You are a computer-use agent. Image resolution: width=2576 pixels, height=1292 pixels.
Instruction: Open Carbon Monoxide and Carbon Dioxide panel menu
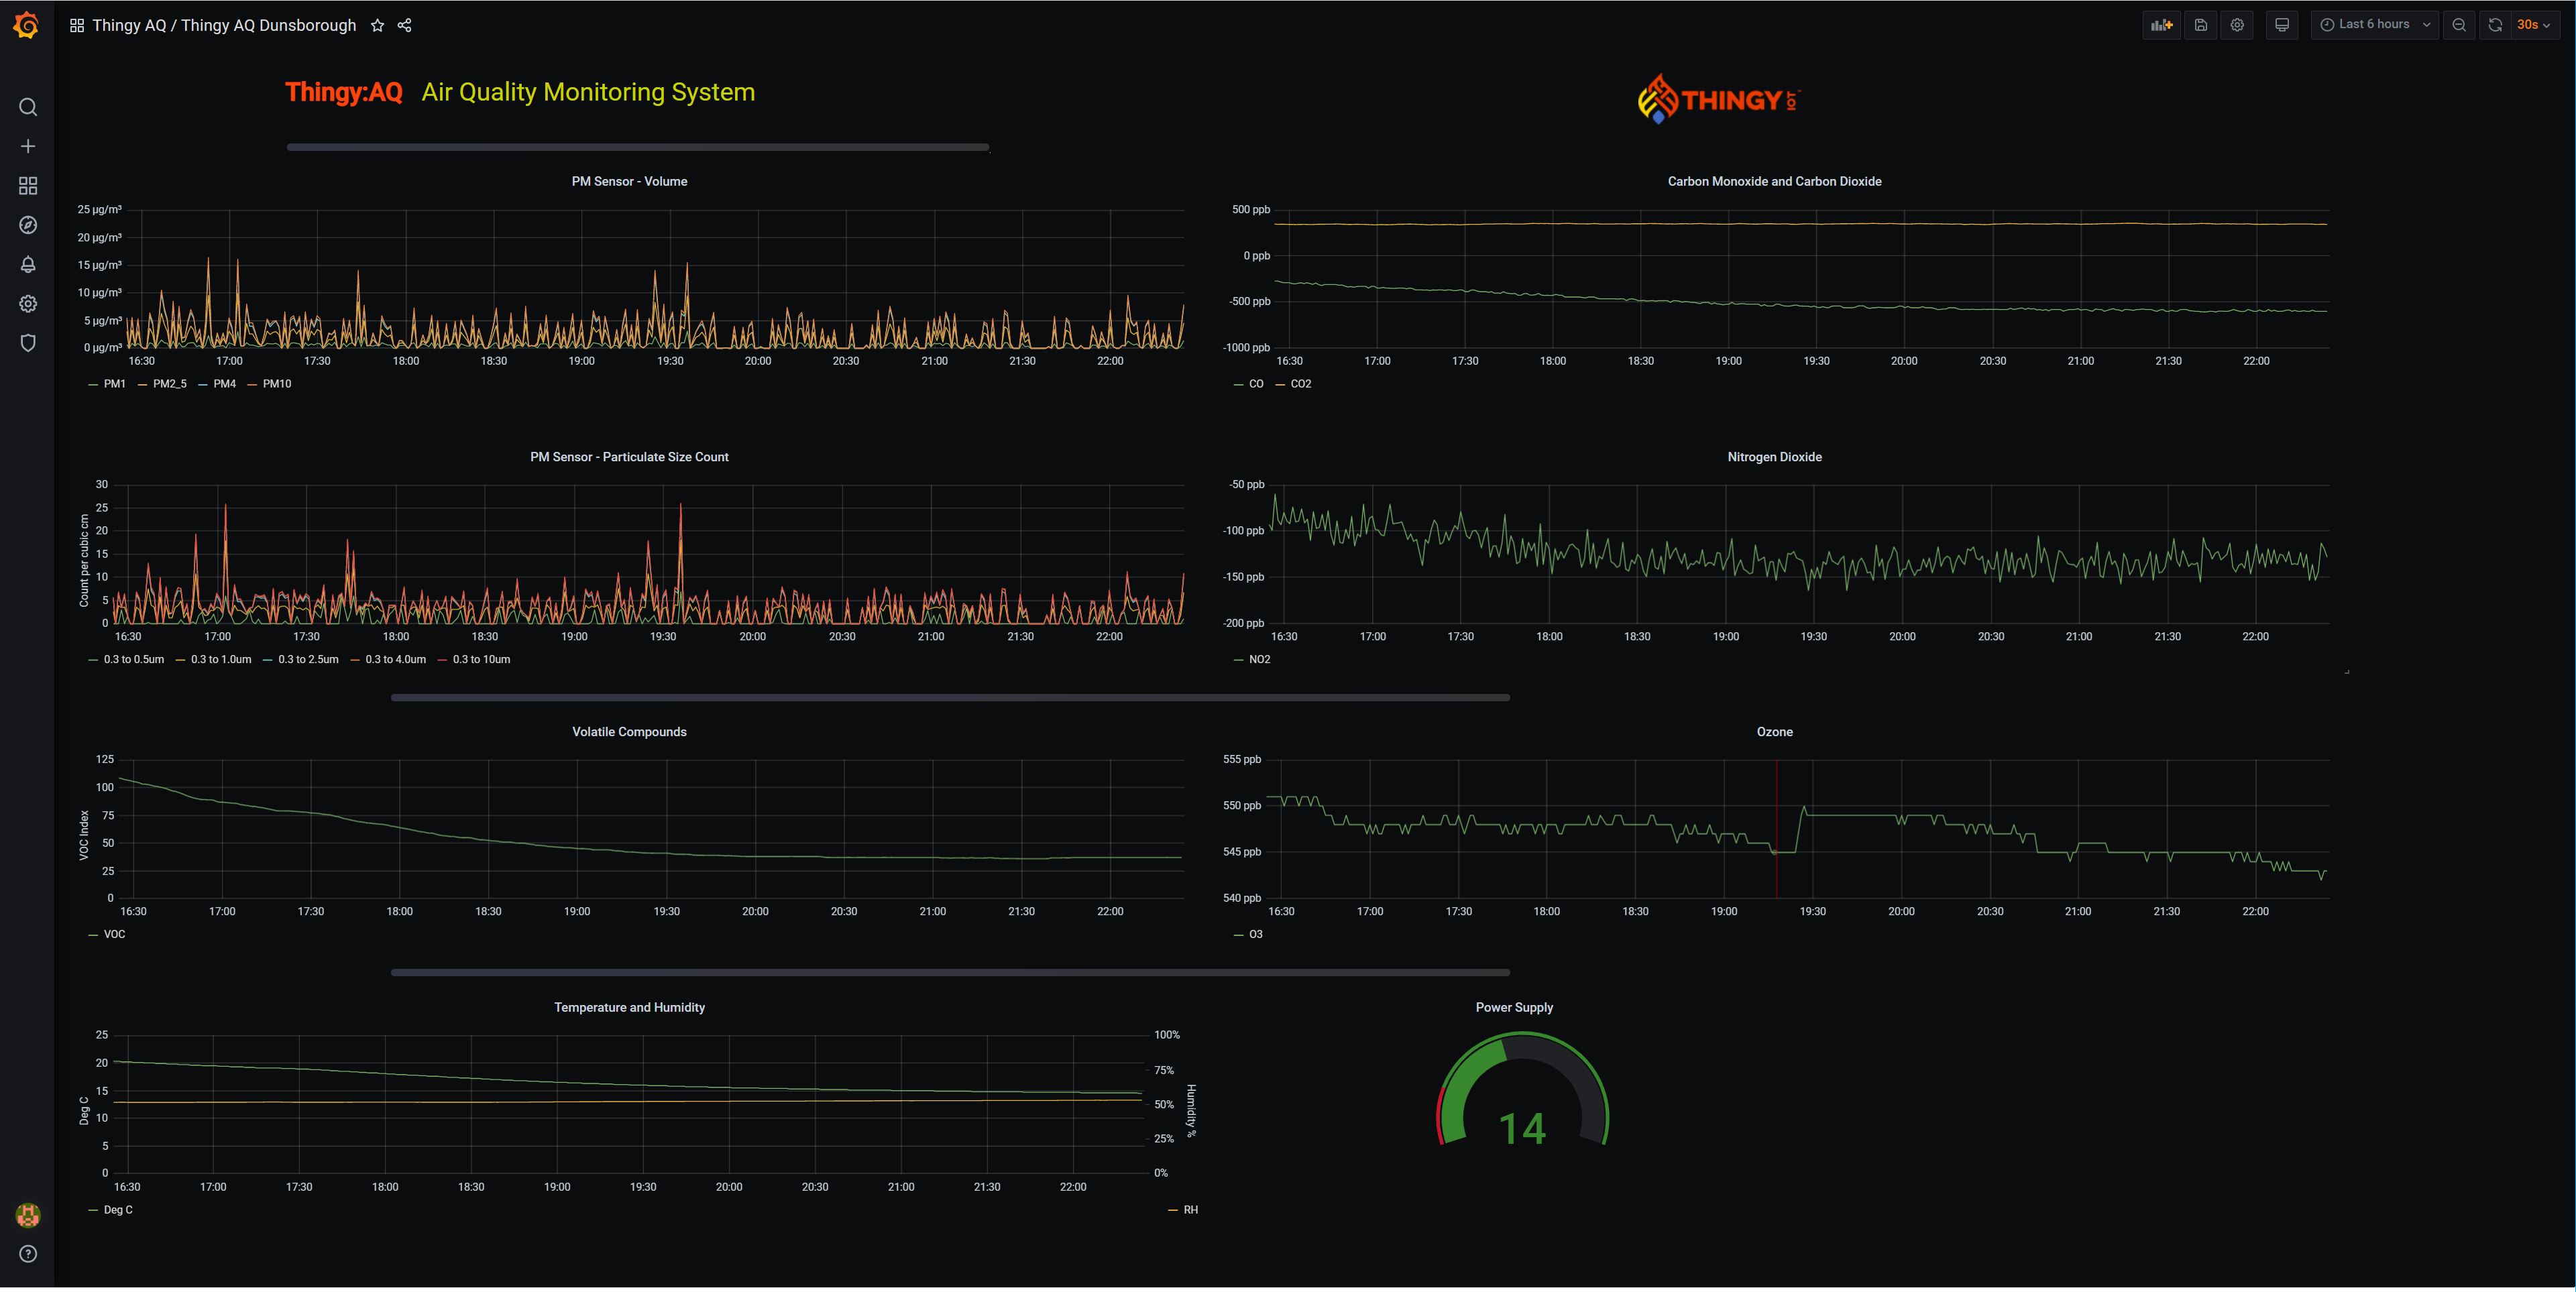[x=1774, y=181]
